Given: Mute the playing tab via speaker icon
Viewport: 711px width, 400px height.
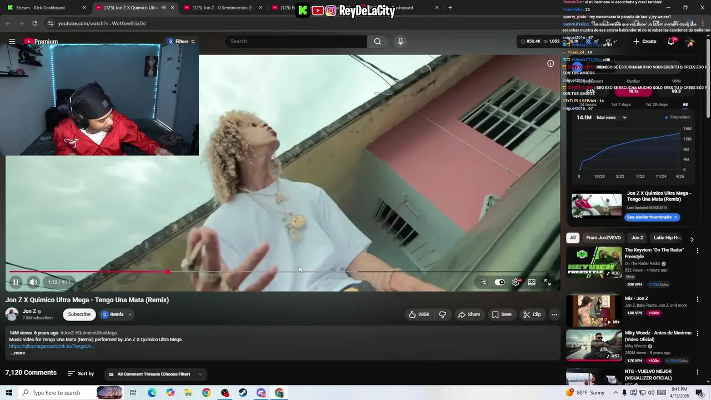Looking at the screenshot, I should pyautogui.click(x=163, y=8).
